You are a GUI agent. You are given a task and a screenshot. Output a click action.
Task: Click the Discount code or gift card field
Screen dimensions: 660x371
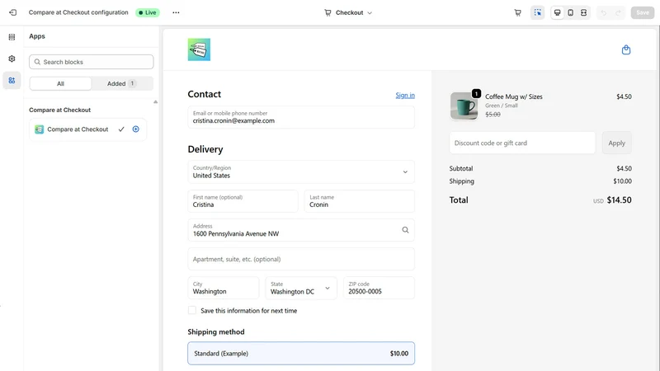coord(522,143)
